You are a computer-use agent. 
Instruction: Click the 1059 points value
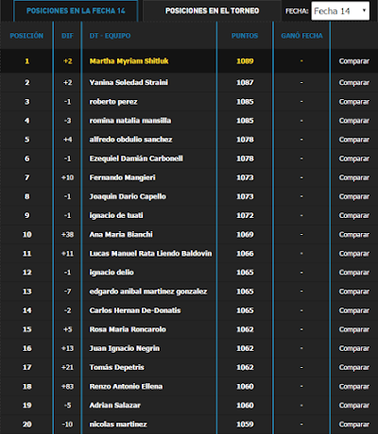(x=245, y=425)
